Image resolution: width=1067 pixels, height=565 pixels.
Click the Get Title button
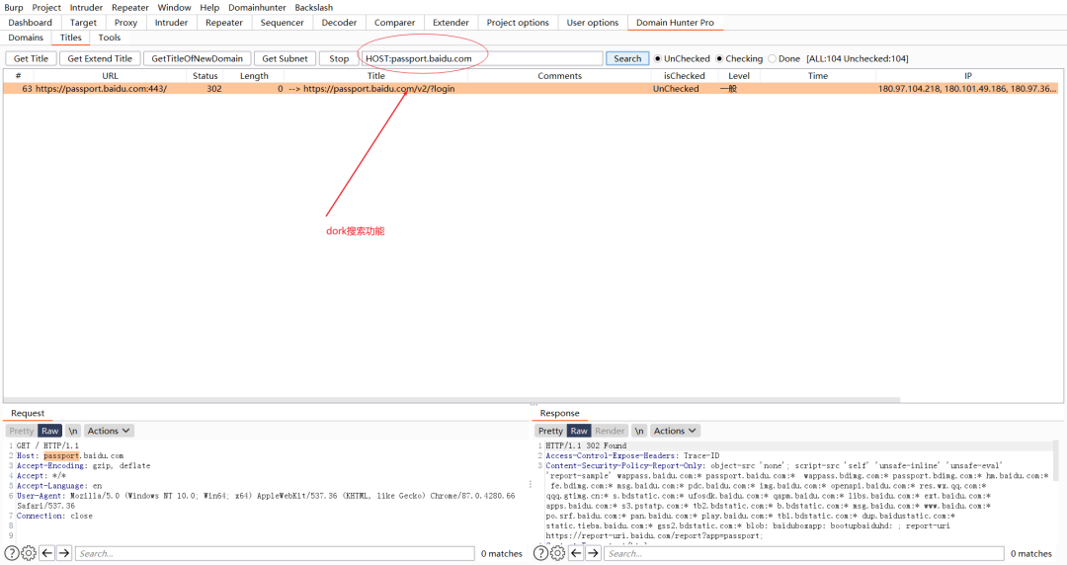pyautogui.click(x=31, y=58)
